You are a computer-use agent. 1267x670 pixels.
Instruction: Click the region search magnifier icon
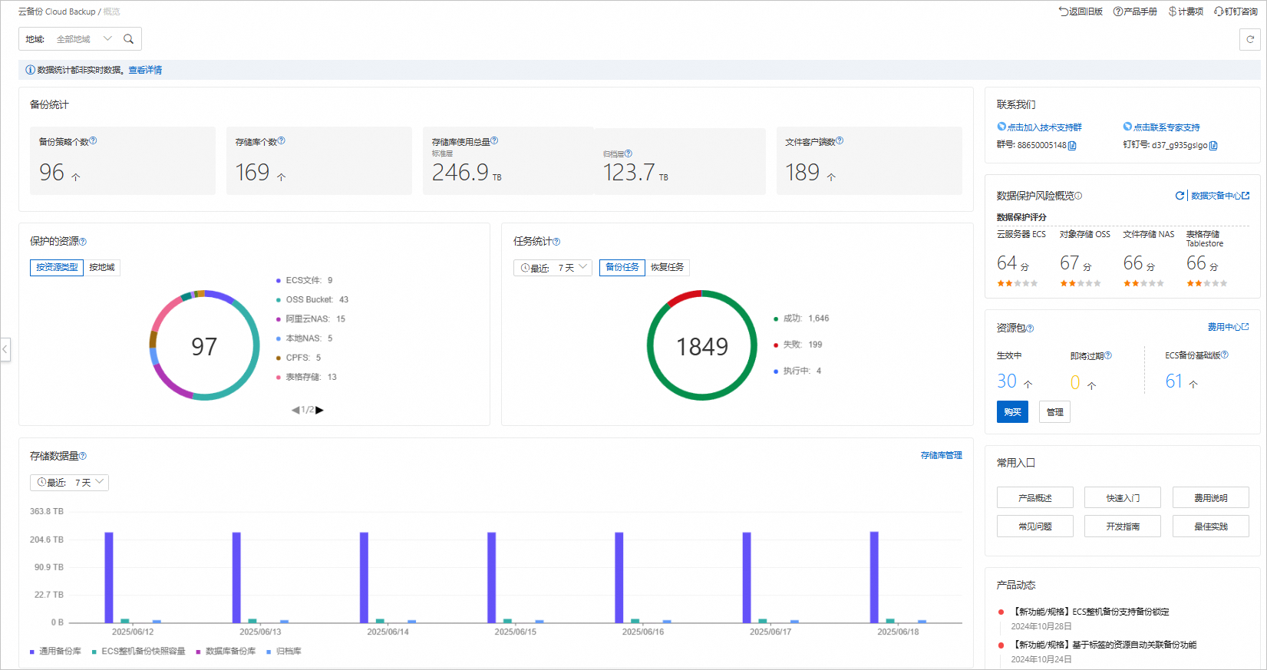[129, 39]
